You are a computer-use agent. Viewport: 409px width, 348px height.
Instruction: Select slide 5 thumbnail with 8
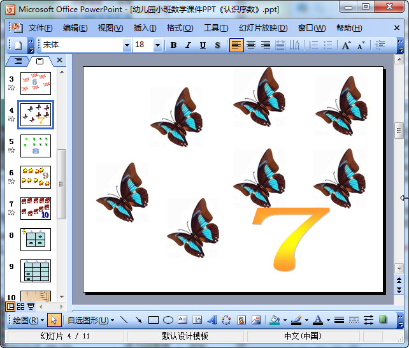click(36, 146)
